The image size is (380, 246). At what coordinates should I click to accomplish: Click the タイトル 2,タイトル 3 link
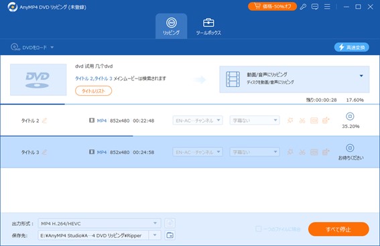click(x=94, y=78)
